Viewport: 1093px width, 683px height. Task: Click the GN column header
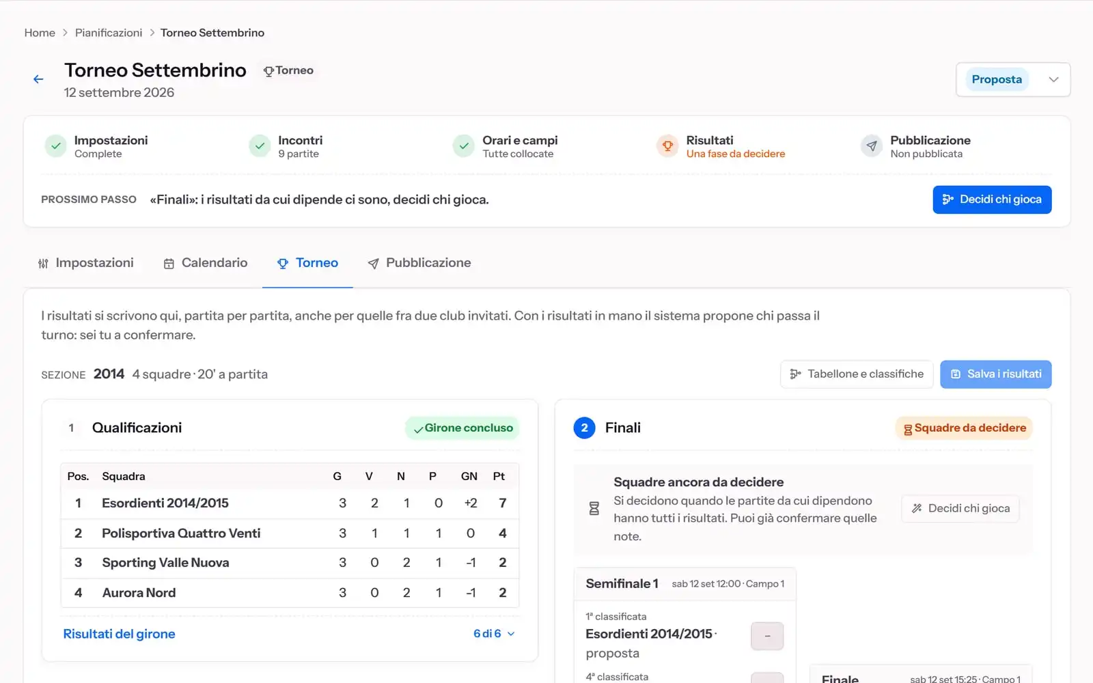[469, 476]
